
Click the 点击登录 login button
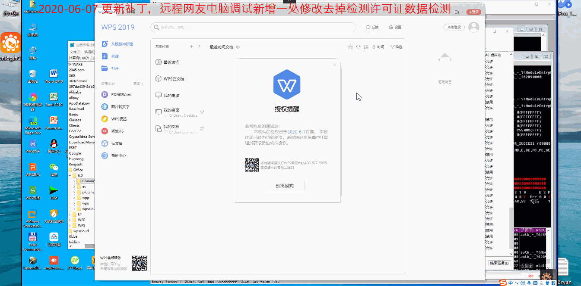click(454, 27)
